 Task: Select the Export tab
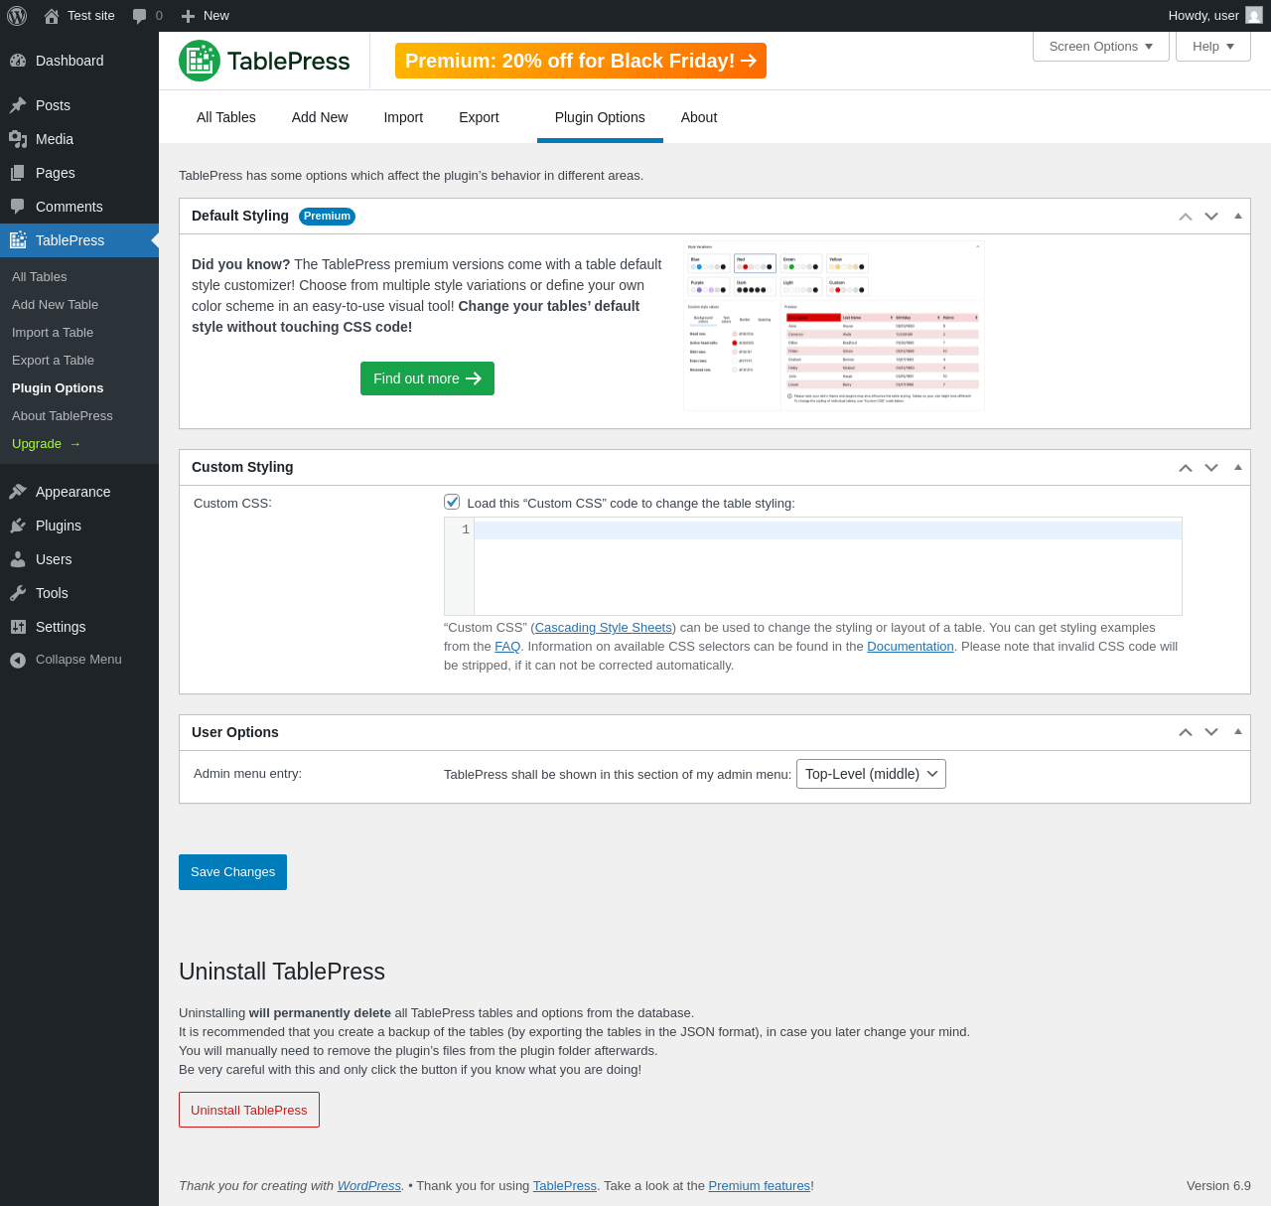pos(479,117)
